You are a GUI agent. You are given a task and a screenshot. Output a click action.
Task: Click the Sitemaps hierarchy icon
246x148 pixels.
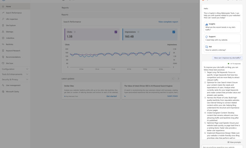pyautogui.click(x=3, y=31)
